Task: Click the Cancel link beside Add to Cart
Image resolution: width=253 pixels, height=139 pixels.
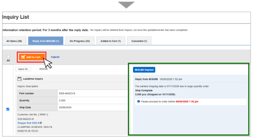Action: coord(55,57)
